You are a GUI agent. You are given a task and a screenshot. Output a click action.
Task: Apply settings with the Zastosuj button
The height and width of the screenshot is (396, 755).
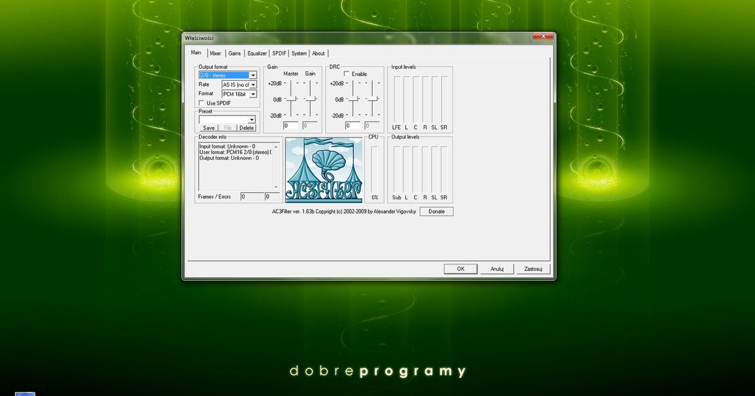533,268
